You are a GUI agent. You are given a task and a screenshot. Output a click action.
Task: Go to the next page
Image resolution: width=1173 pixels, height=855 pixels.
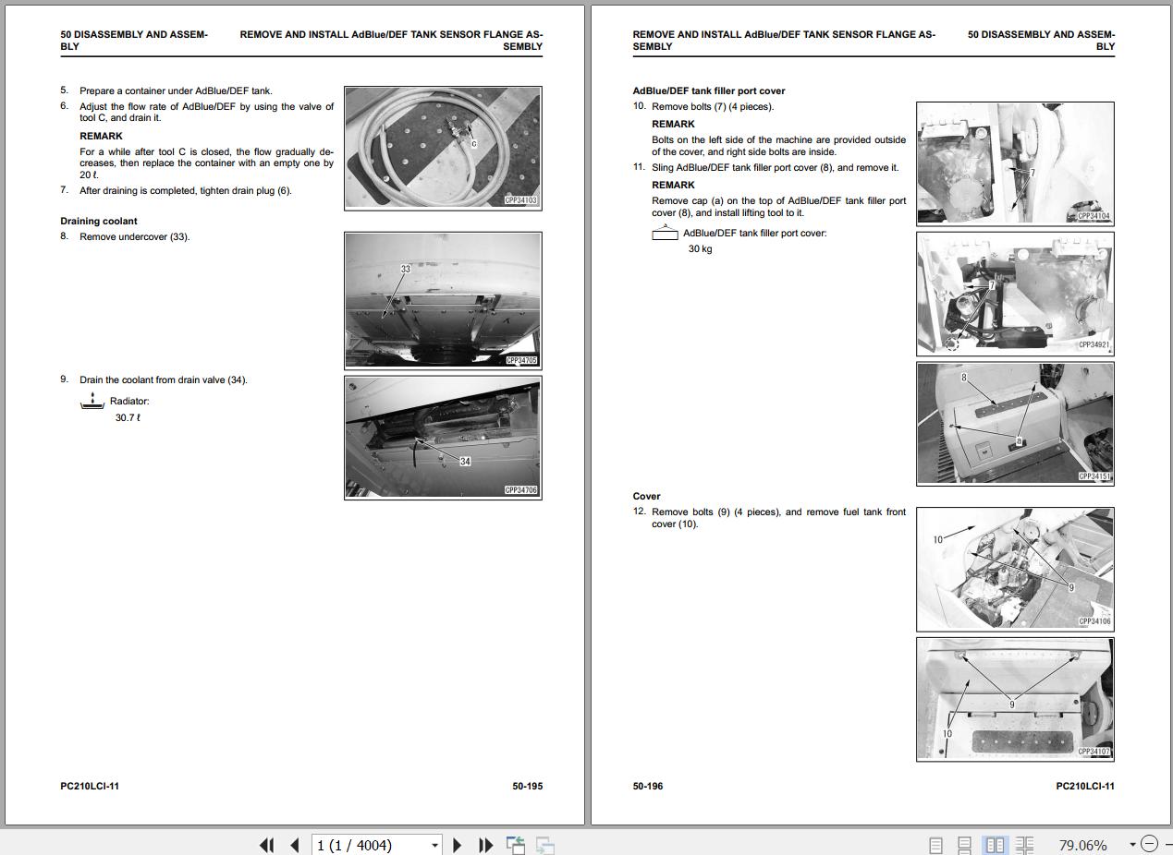pyautogui.click(x=457, y=845)
